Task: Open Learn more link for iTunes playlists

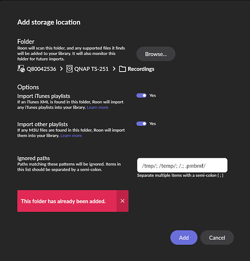Action: pos(97,108)
